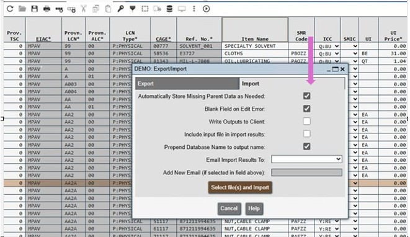Click the Paste clipboard icon

[x=108, y=9]
